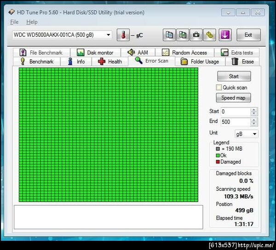The width and height of the screenshot is (276, 250).
Task: Select the Error Scan tab
Action: click(x=151, y=61)
